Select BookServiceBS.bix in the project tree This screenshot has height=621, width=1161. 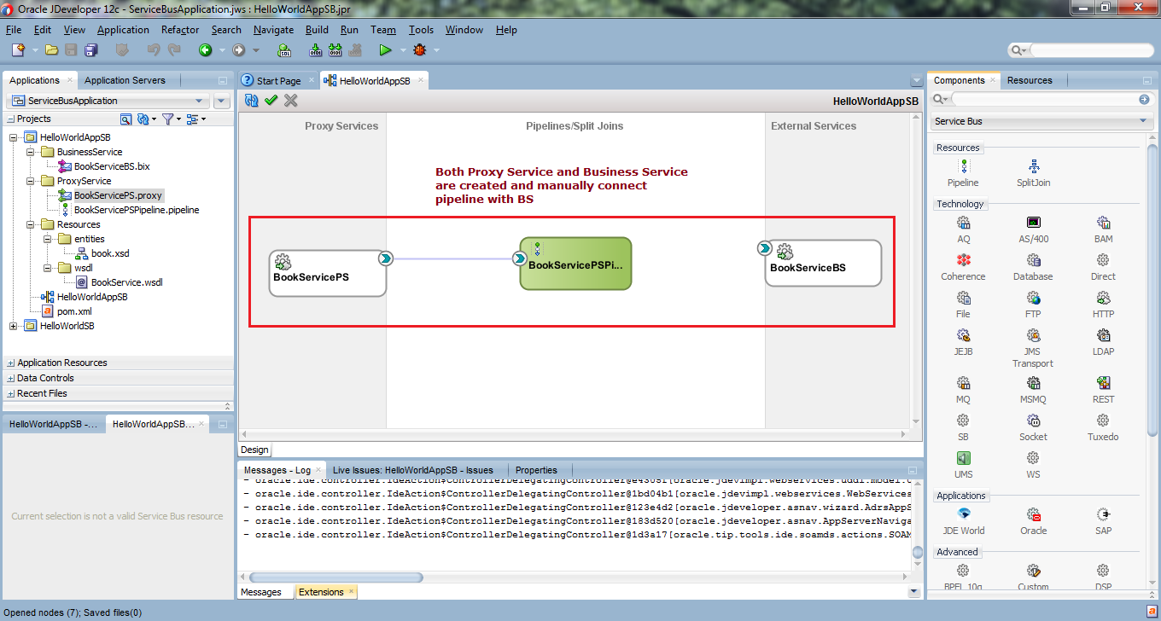(111, 166)
